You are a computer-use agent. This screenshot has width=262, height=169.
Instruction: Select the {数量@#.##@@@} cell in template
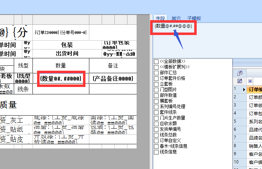(61, 78)
